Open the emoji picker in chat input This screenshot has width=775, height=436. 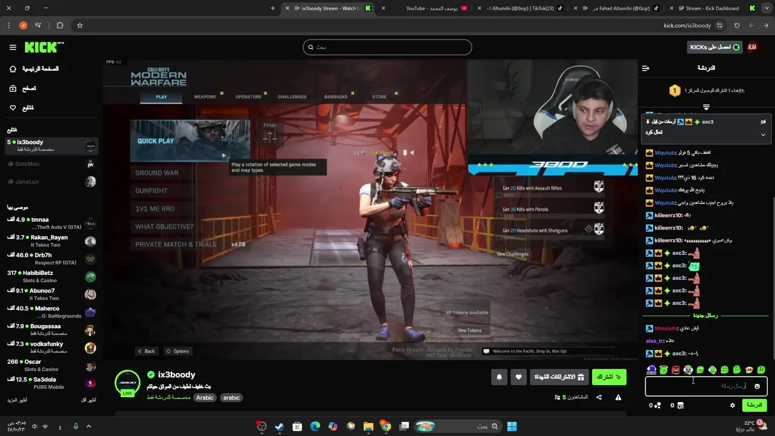[x=757, y=386]
